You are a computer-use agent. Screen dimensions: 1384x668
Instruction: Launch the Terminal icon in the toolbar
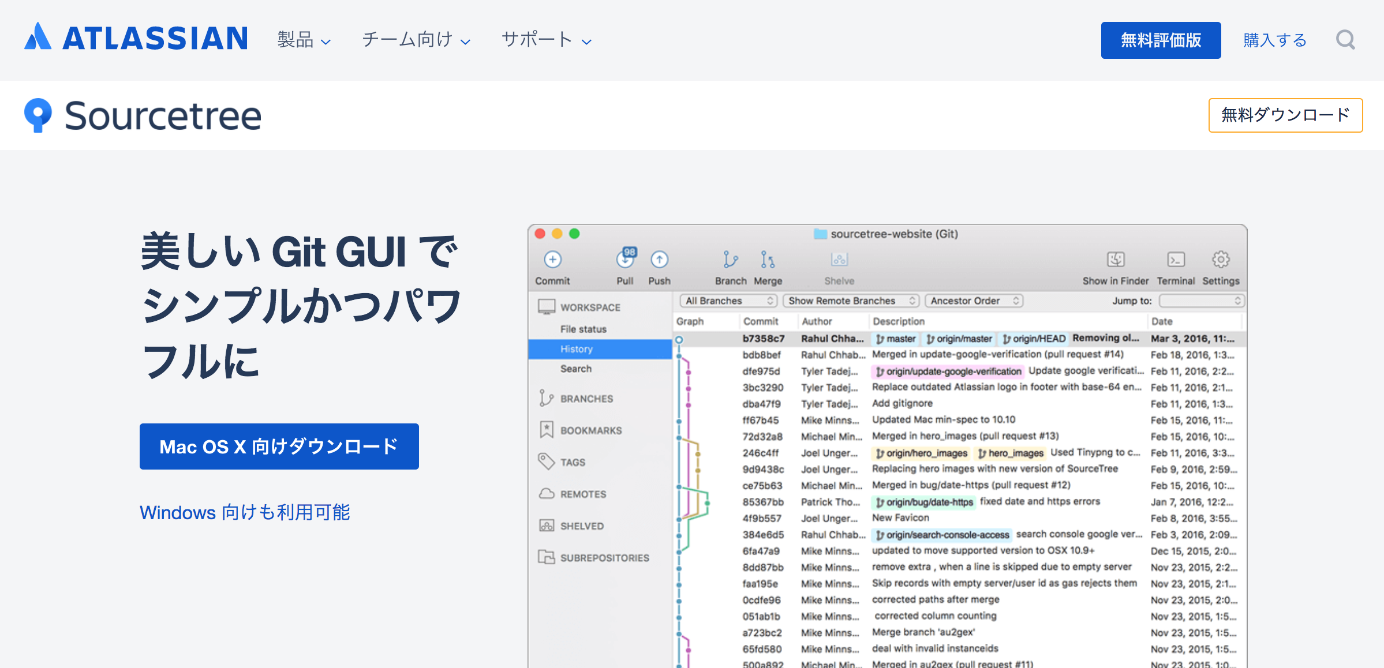click(1177, 260)
